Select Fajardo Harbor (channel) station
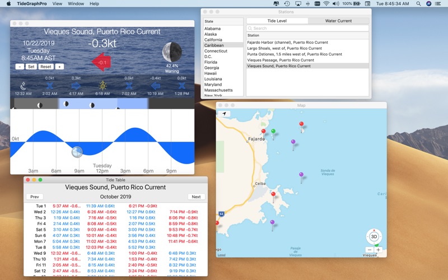This screenshot has height=280, width=448. coord(307,43)
